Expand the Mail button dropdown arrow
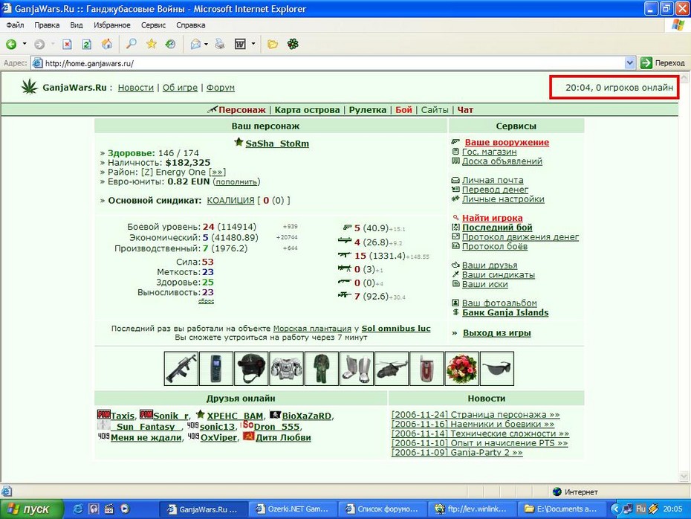The image size is (691, 519). click(x=206, y=44)
